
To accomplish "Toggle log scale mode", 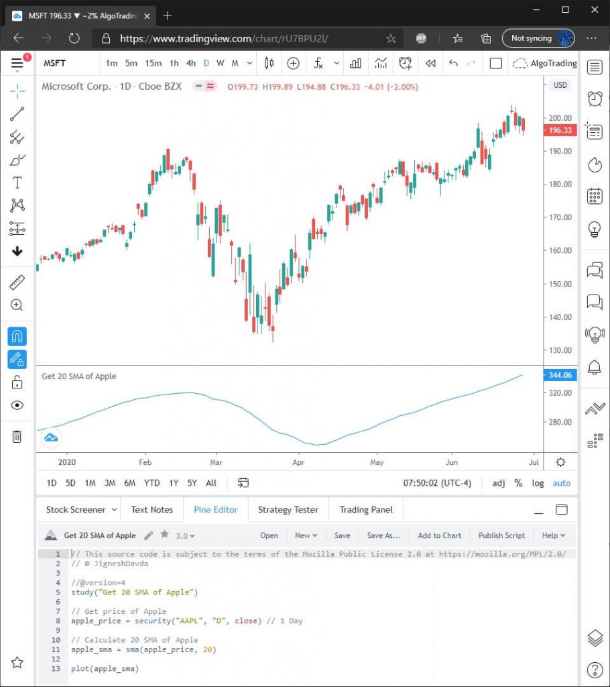I will [x=538, y=483].
